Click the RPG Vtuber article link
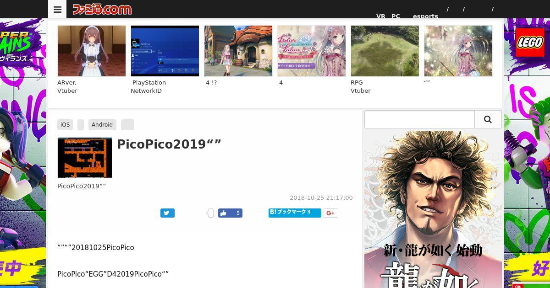This screenshot has height=288, width=550. (x=361, y=87)
